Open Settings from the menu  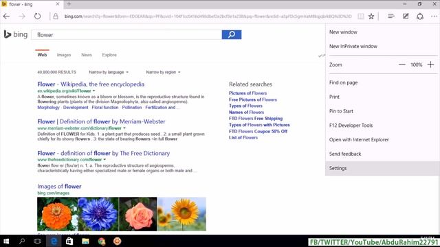pyautogui.click(x=382, y=168)
